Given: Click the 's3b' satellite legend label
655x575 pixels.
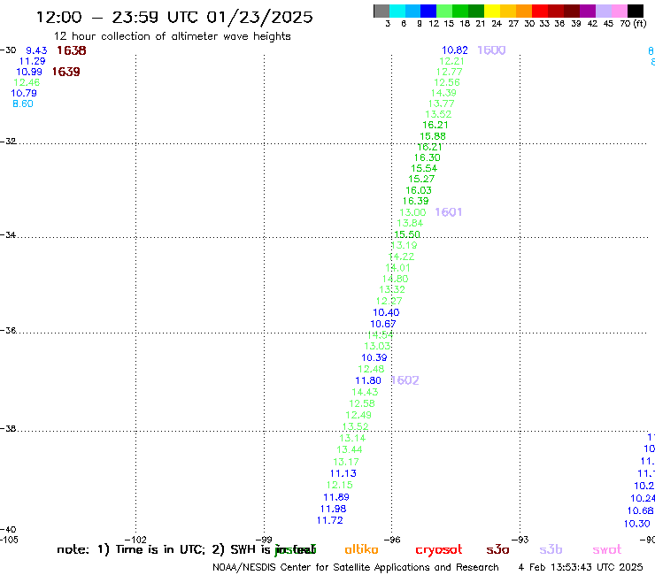Looking at the screenshot, I should tap(551, 549).
